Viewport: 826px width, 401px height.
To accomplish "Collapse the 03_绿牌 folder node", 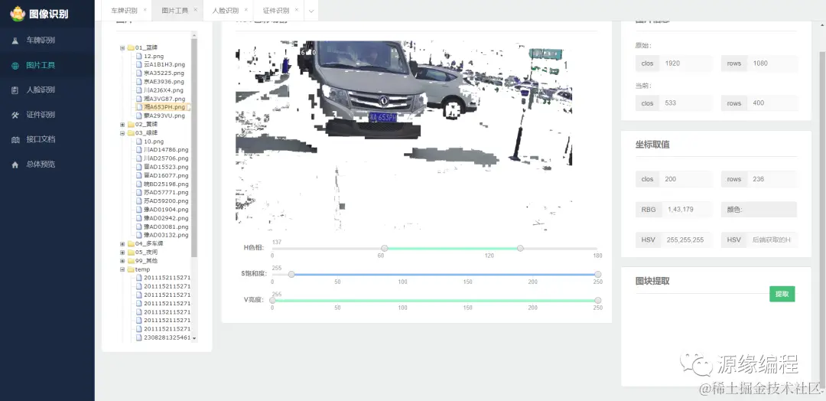I will pos(122,133).
